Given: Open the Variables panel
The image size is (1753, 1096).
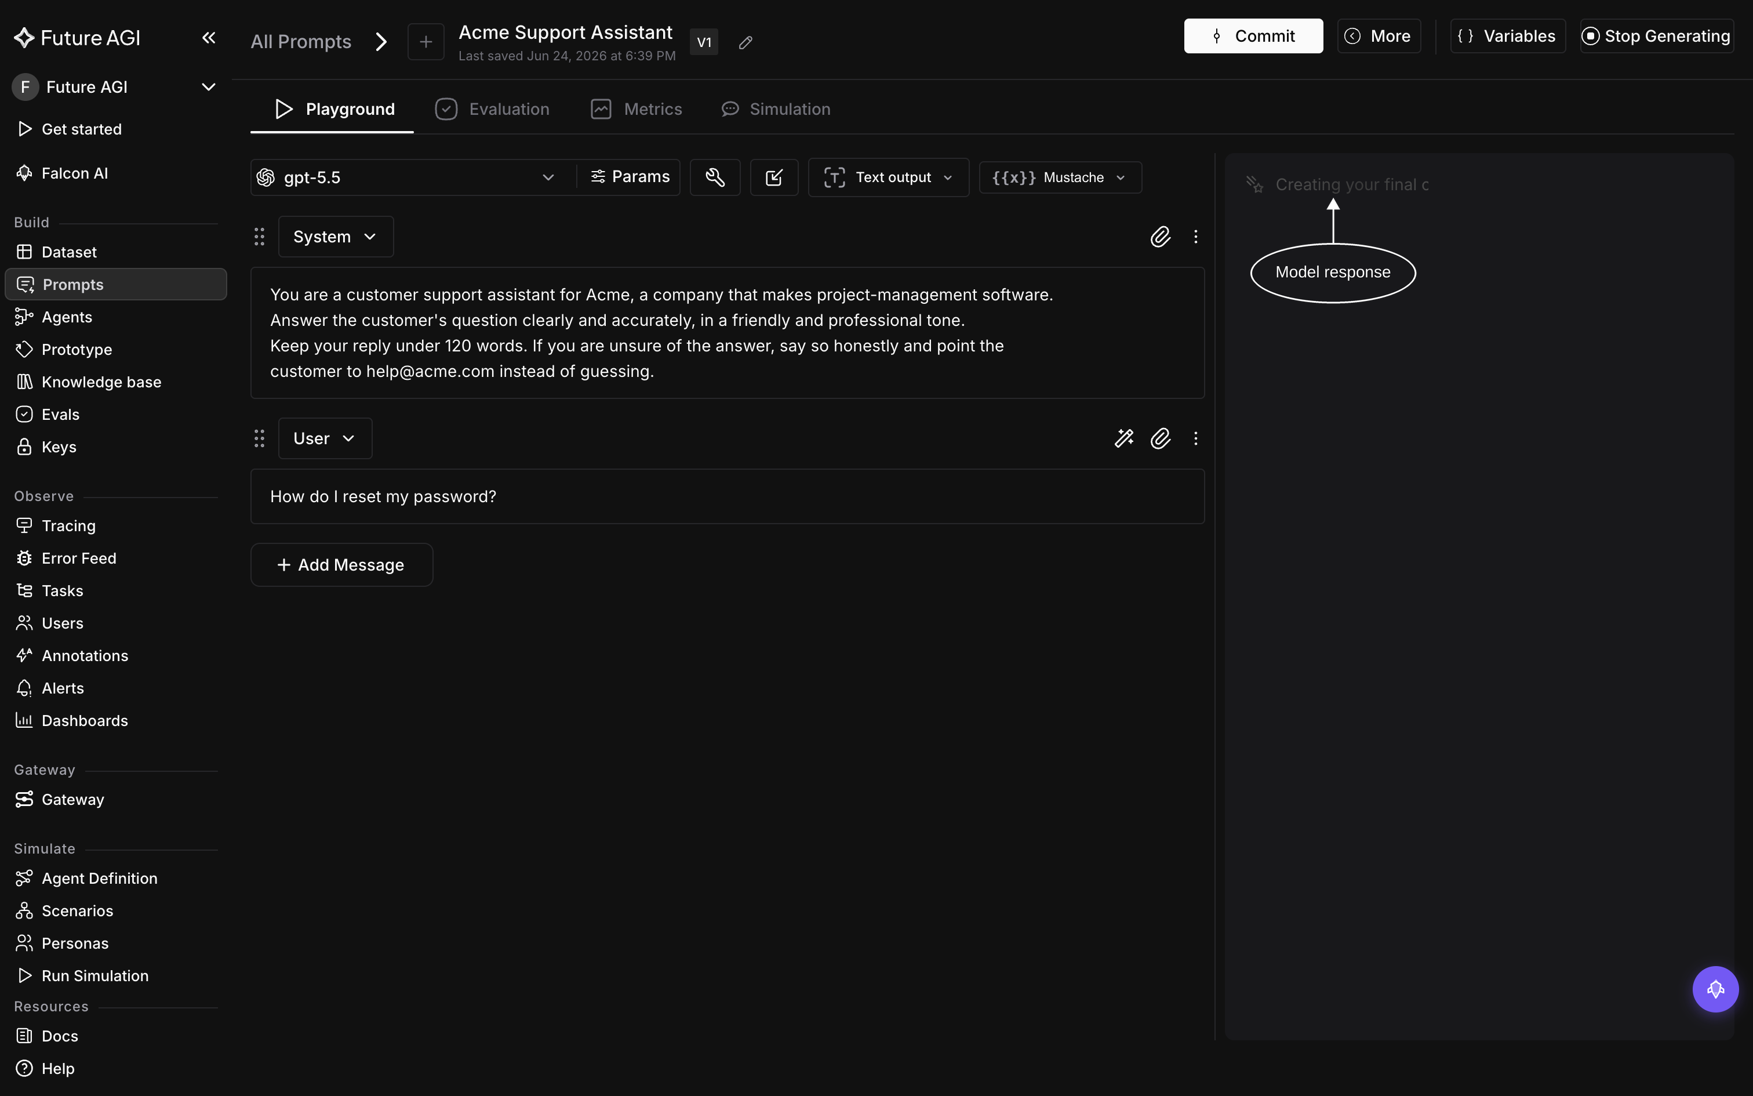Looking at the screenshot, I should (x=1507, y=36).
